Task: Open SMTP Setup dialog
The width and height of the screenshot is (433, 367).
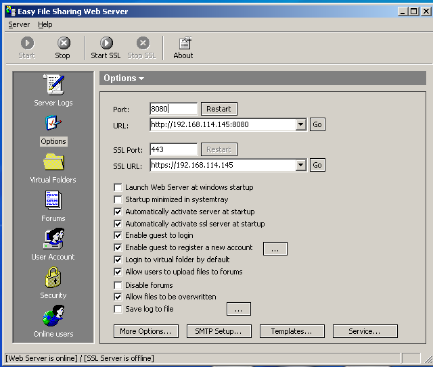Action: coord(219,331)
